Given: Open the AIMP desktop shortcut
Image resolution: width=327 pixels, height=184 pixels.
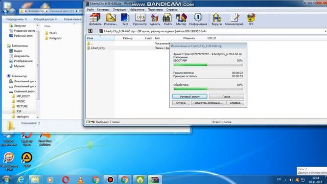Looking at the screenshot, I should click(x=27, y=160).
